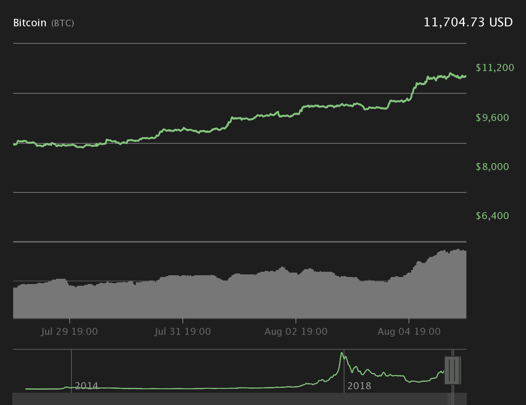Image resolution: width=526 pixels, height=405 pixels.
Task: Click the 11,704.73 USD price
Action: pos(468,22)
